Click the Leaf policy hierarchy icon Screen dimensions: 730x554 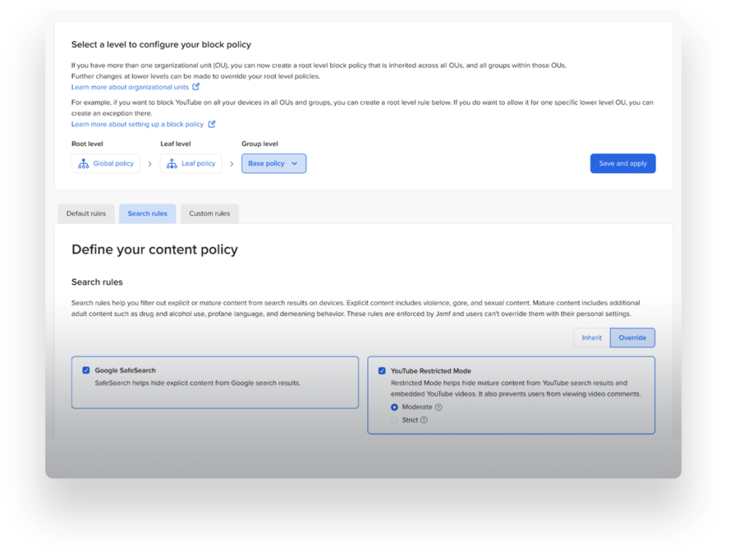click(x=172, y=163)
